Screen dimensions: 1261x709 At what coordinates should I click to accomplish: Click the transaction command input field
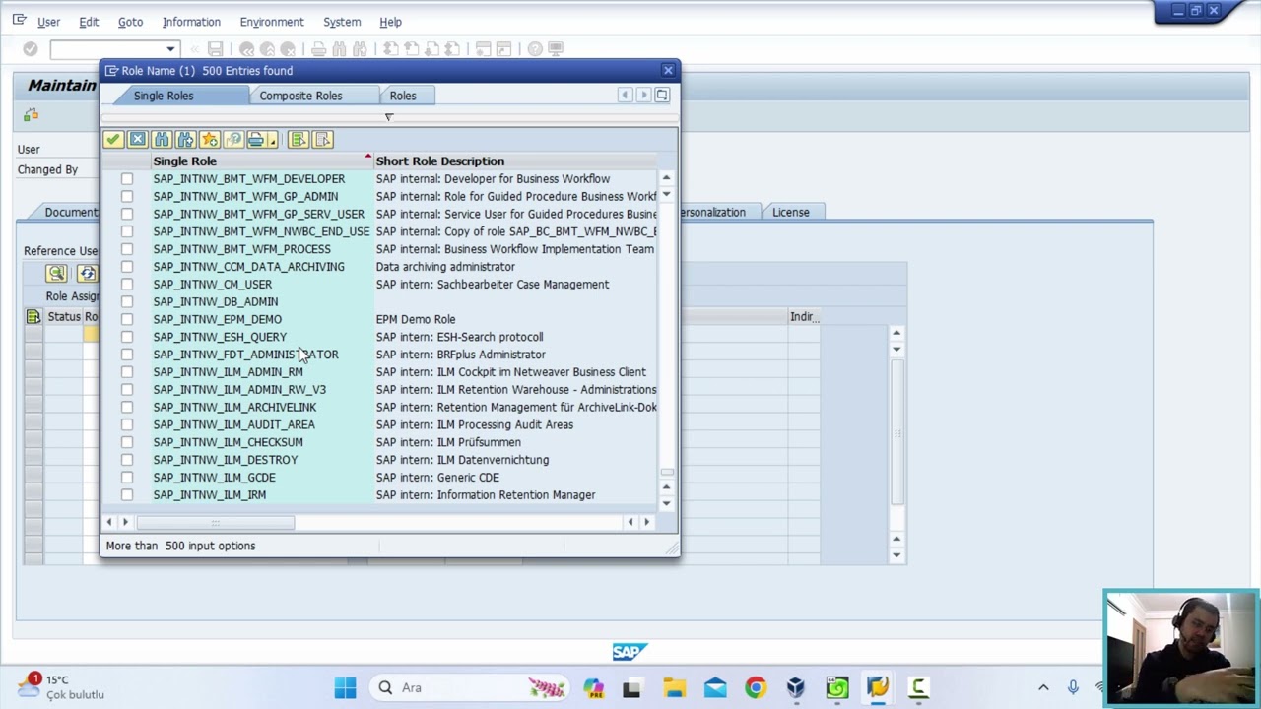point(107,49)
